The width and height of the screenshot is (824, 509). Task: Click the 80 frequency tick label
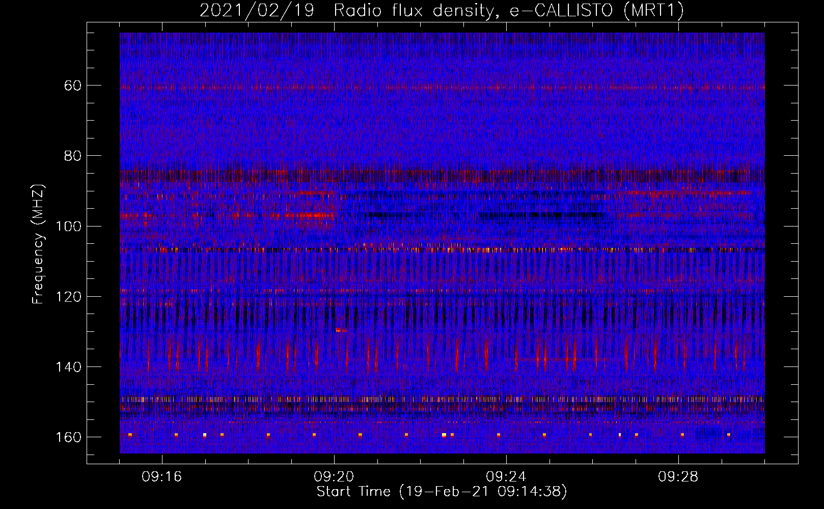(73, 156)
